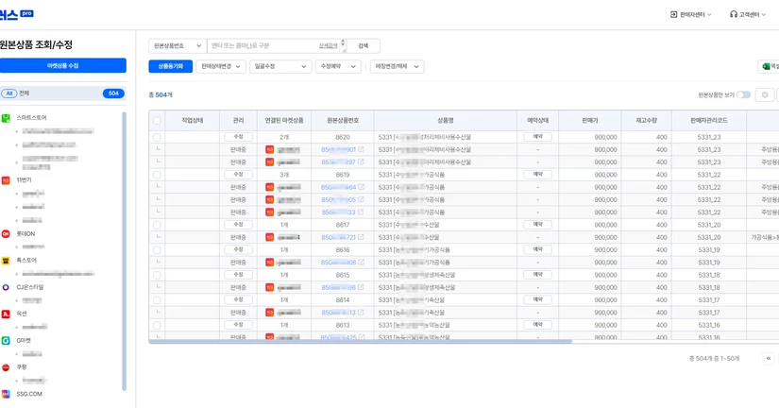Check the checkbox for product 8614
The height and width of the screenshot is (408, 779).
[157, 300]
